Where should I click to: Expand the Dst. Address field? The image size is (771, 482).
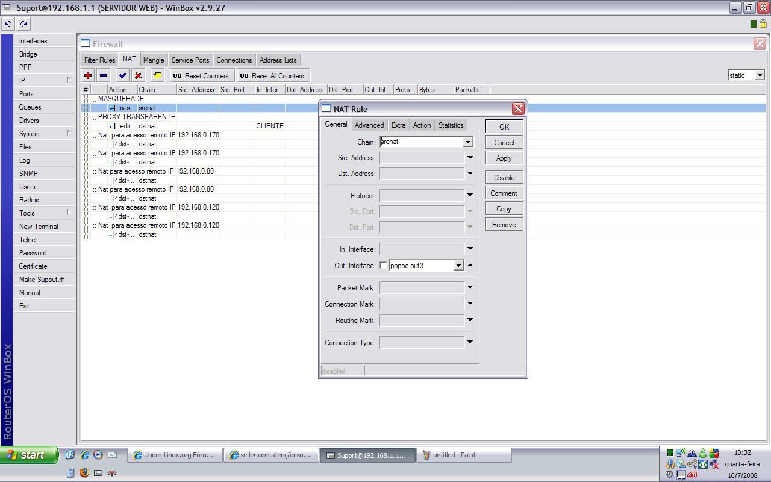470,174
